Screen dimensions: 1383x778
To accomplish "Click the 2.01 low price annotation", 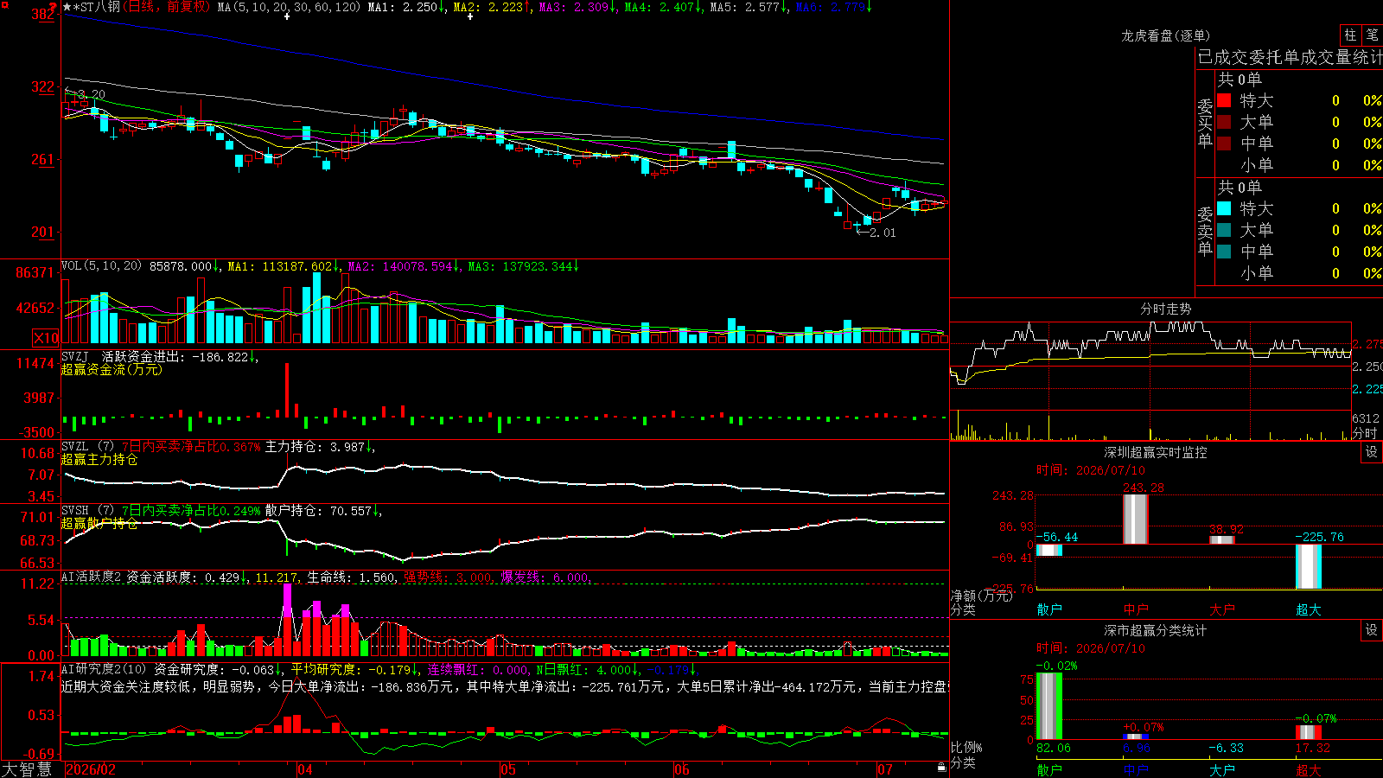I will click(x=876, y=233).
